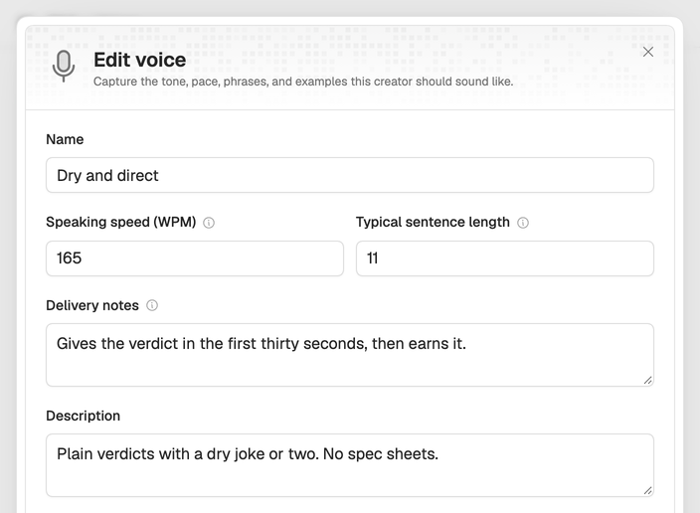Click the subtitle starting with Capture the tone

tap(303, 82)
